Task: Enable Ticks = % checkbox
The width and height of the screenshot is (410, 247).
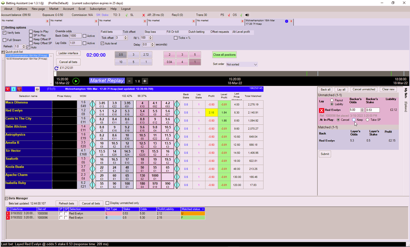Action: (x=176, y=38)
